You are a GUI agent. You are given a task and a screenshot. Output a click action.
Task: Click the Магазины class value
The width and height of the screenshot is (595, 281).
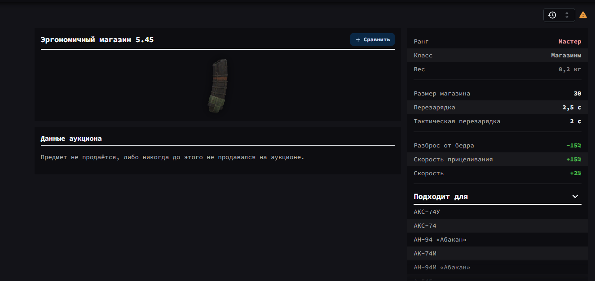pyautogui.click(x=566, y=56)
